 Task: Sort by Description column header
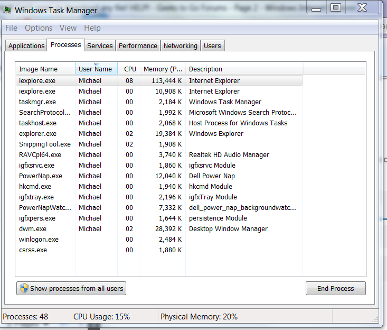tap(244, 69)
